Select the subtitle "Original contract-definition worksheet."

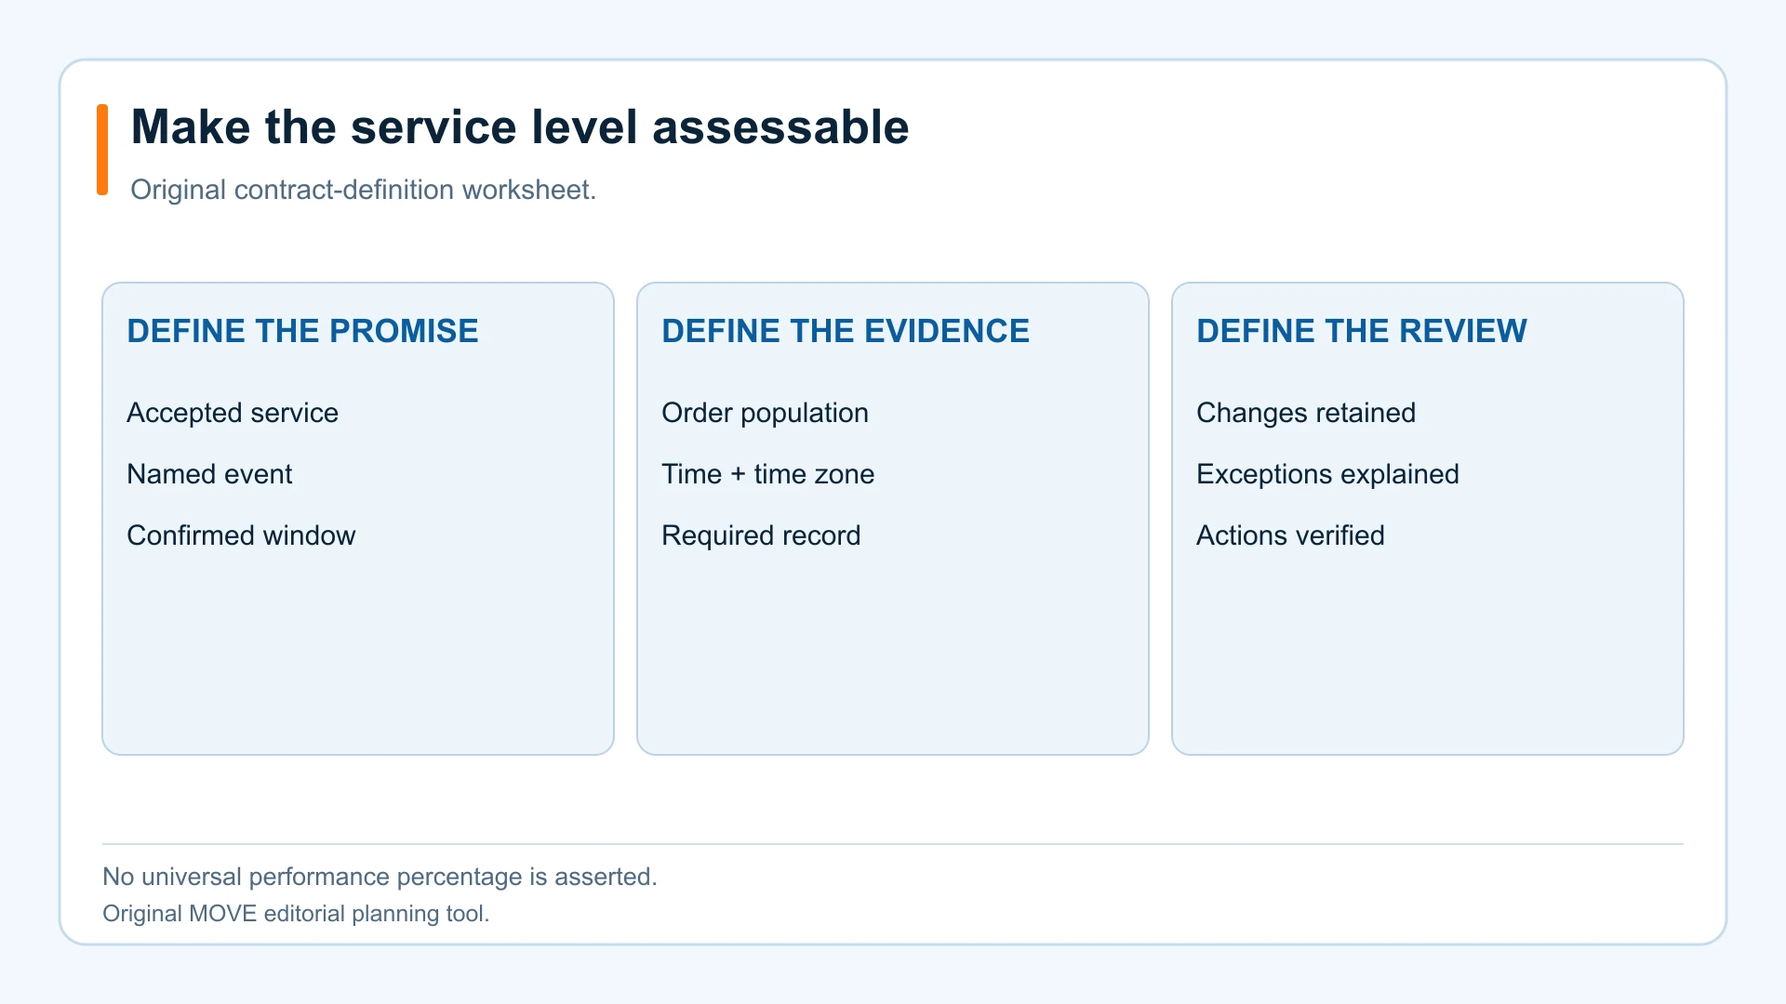click(x=363, y=190)
